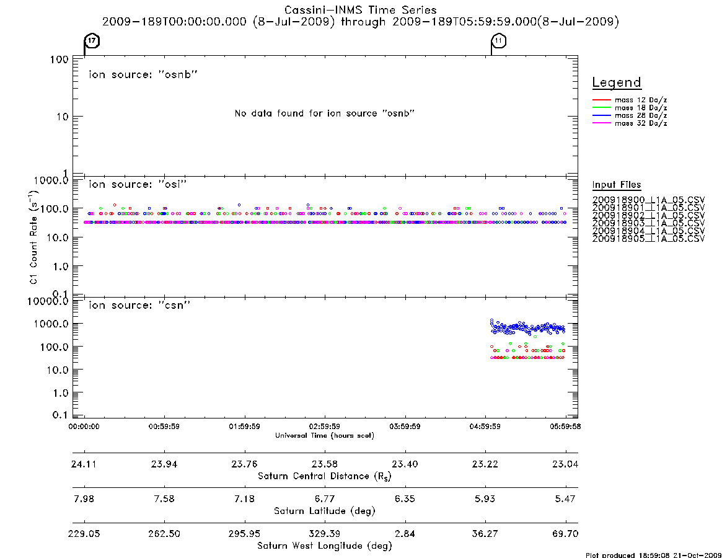The width and height of the screenshot is (722, 558).
Task: Click the 24.11 central distance value
Action: [x=84, y=464]
